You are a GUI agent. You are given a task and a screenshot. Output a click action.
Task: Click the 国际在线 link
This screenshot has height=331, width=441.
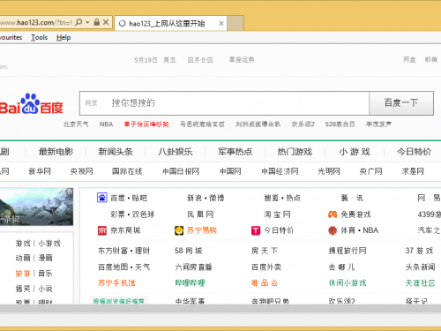(127, 171)
